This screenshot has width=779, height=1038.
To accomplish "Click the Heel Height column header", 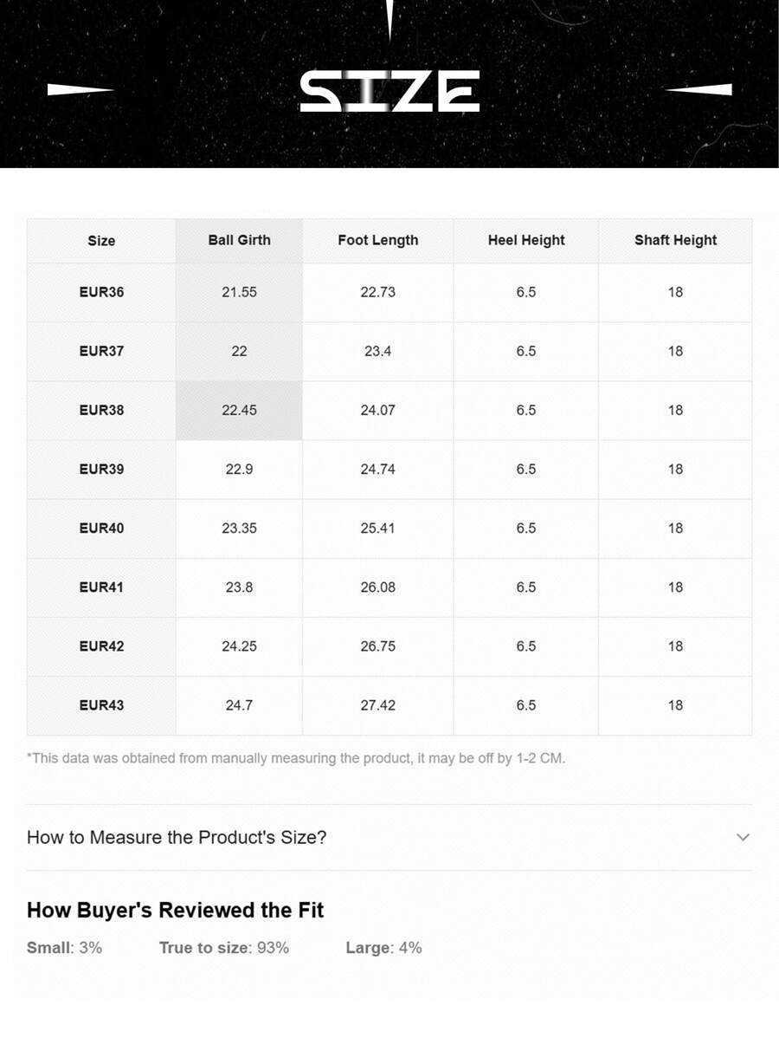I will 525,241.
